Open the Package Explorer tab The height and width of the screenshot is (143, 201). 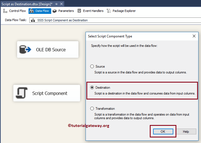121,11
